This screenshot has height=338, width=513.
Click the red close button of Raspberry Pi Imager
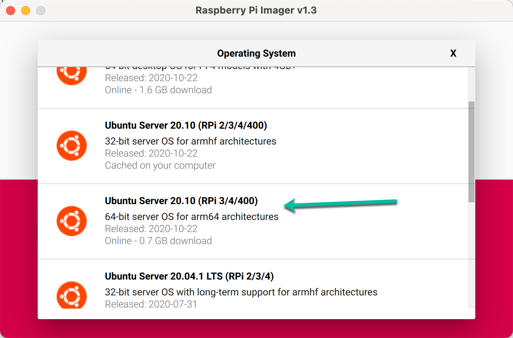pyautogui.click(x=11, y=11)
